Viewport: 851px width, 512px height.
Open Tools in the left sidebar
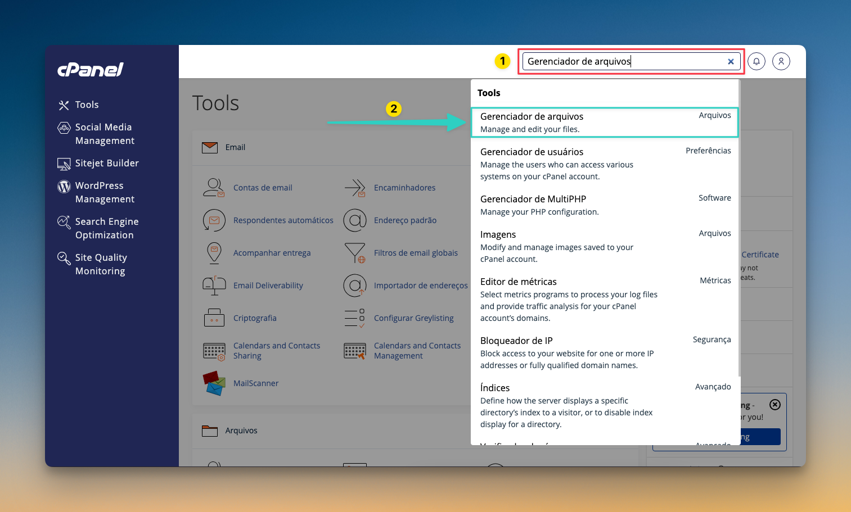pyautogui.click(x=87, y=105)
